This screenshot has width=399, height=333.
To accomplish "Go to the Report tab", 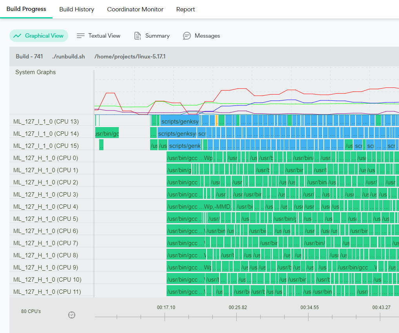I will 185,9.
